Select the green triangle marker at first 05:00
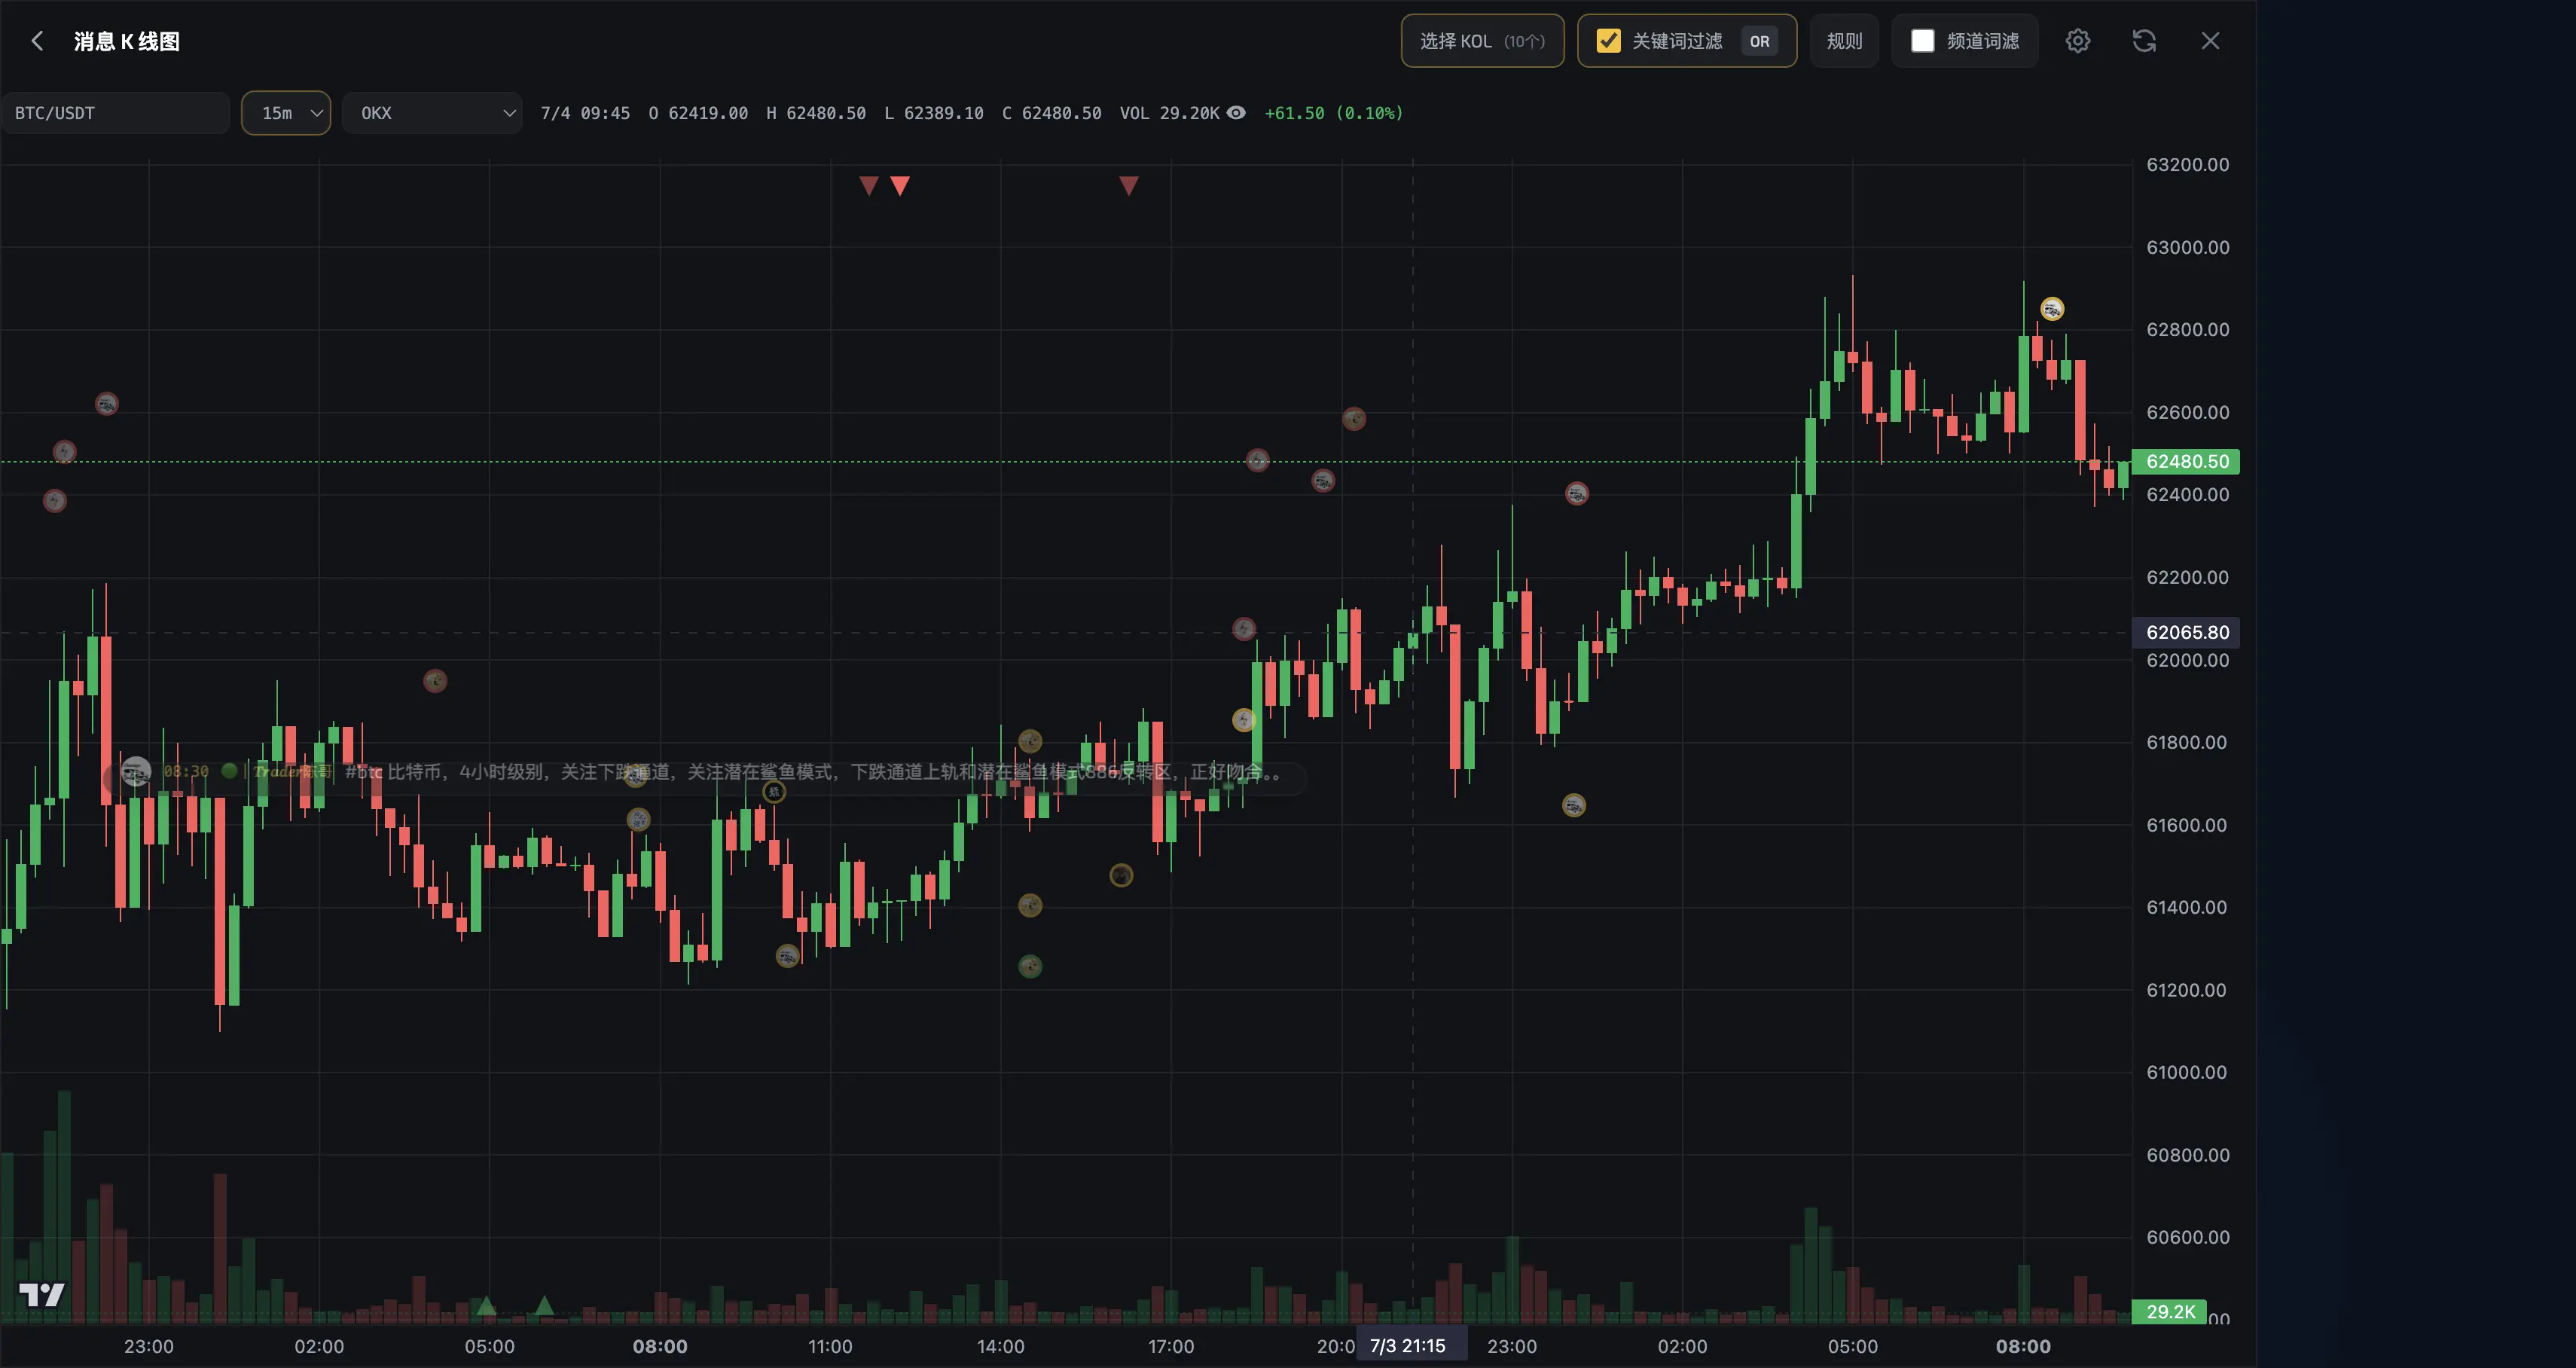This screenshot has height=1368, width=2576. [x=486, y=1306]
